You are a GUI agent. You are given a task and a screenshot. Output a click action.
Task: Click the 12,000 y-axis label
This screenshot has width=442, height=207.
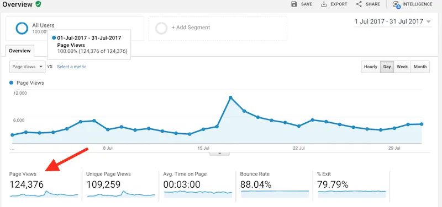click(20, 93)
